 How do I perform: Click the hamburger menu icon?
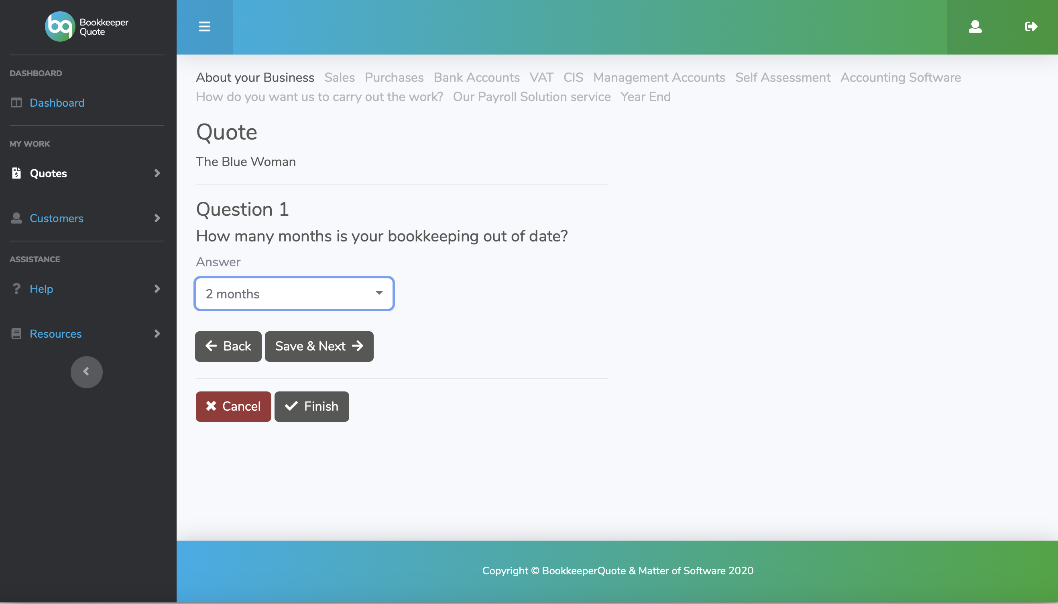coord(204,27)
